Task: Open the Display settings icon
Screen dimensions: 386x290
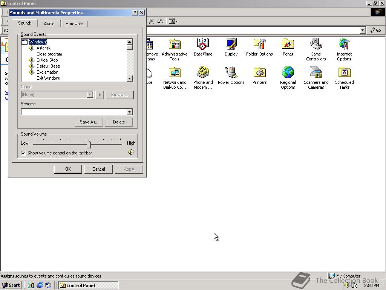Action: click(x=231, y=44)
